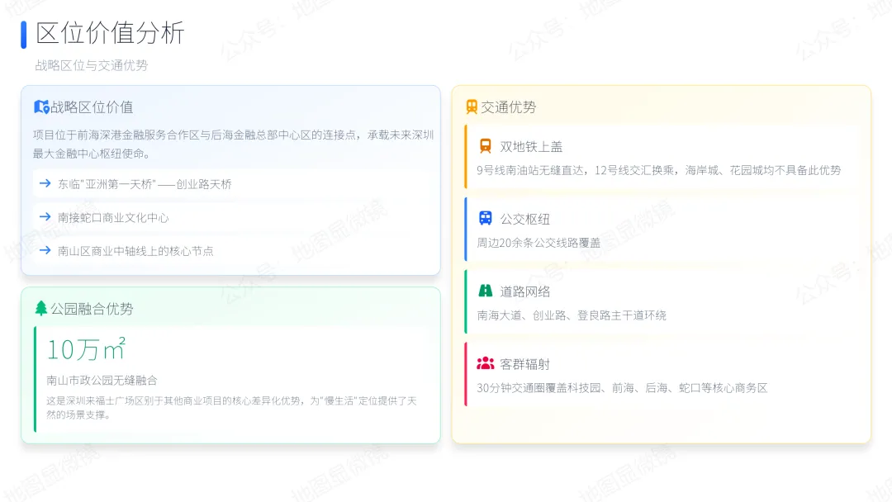892x502 pixels.
Task: Click the 战略区位与交通优势 subtitle
Action: click(x=91, y=65)
